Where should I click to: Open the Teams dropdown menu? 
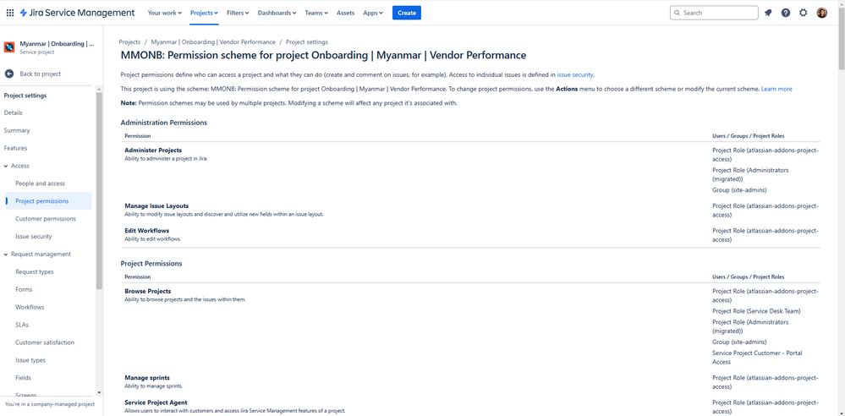click(316, 13)
